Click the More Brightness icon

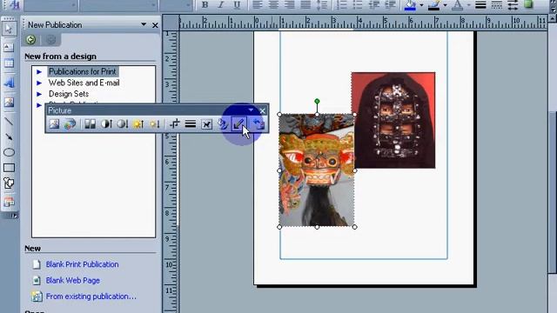138,123
